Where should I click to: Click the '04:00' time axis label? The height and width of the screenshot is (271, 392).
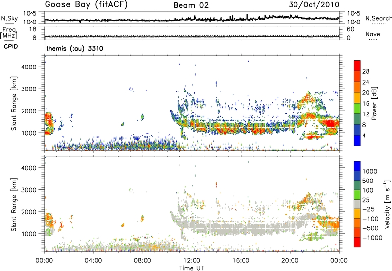94,261
